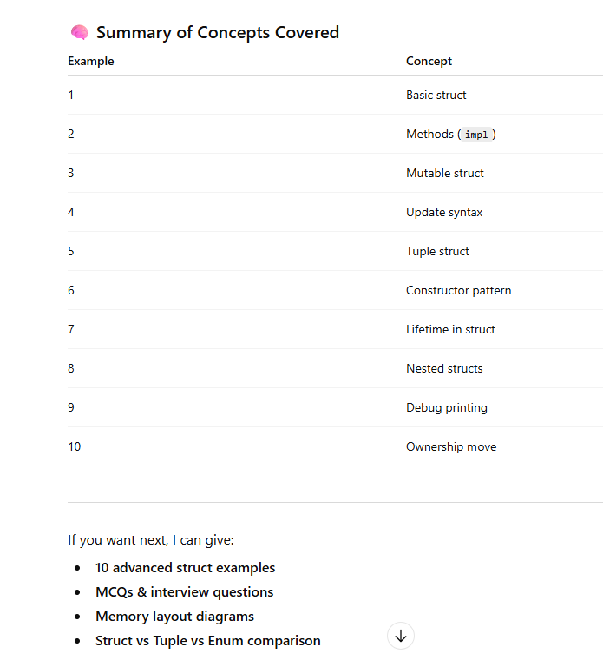Click Struct vs Tuple vs Enum comparison

(x=207, y=641)
